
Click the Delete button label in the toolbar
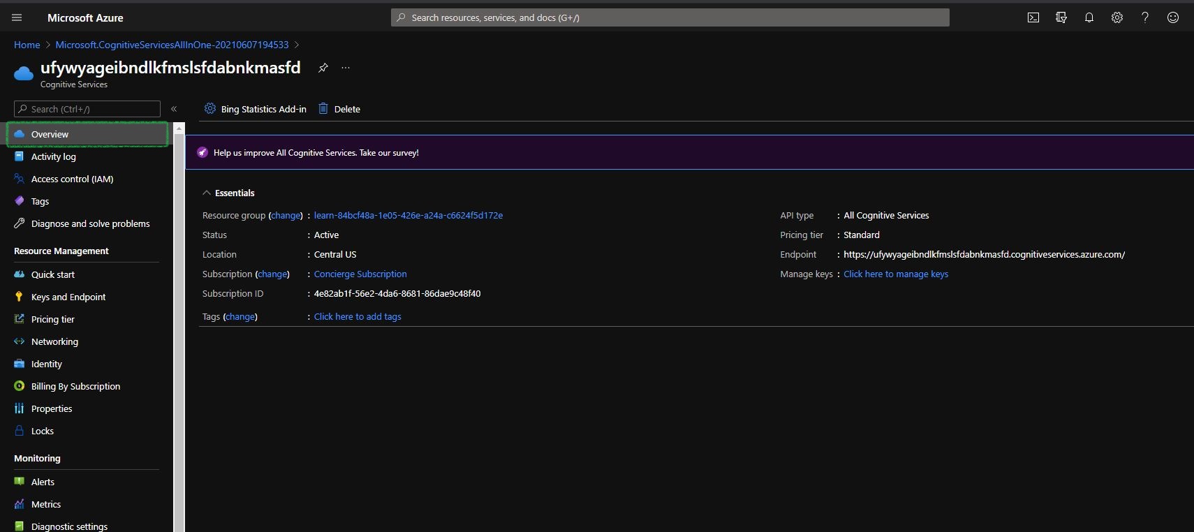(x=347, y=109)
